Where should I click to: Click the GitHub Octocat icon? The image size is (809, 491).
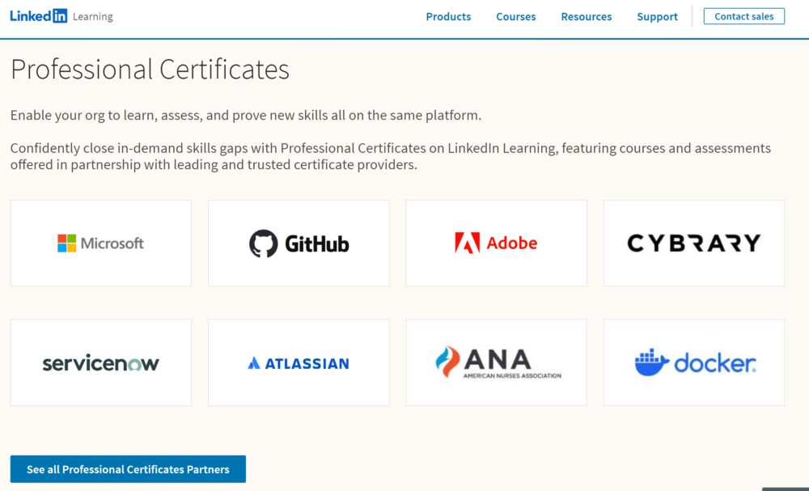263,243
